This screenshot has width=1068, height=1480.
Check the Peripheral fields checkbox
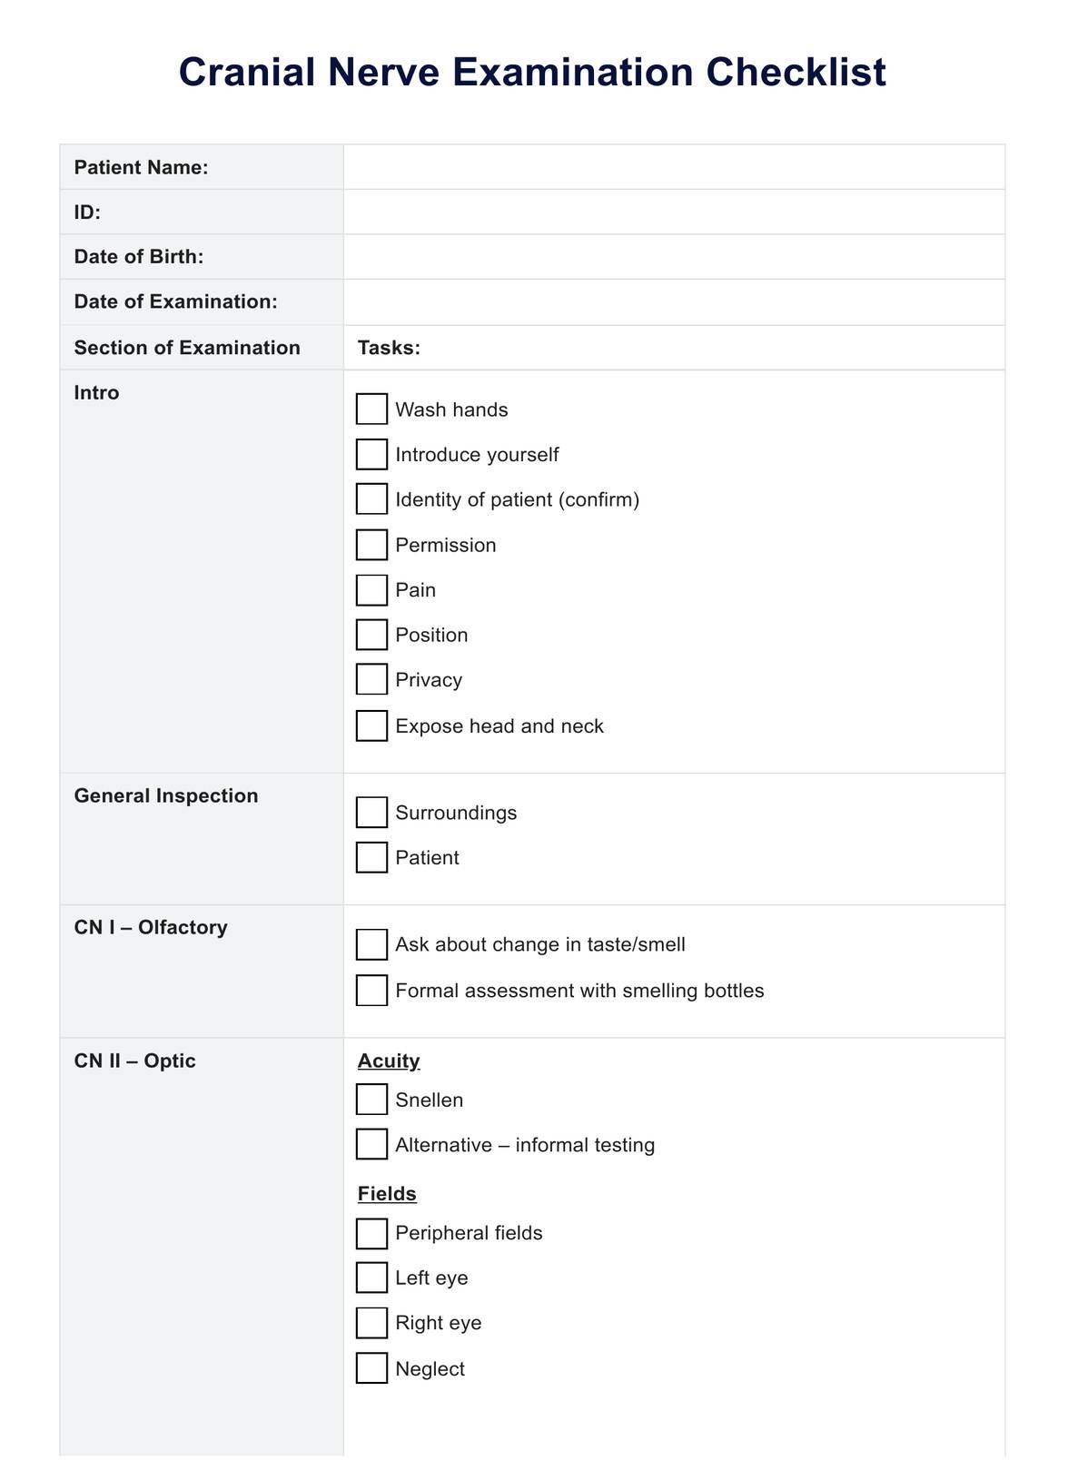(371, 1233)
